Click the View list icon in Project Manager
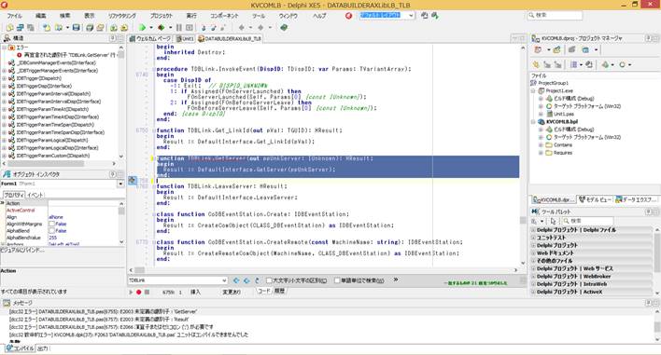Viewport: 661px width, 355px height. pos(573,65)
